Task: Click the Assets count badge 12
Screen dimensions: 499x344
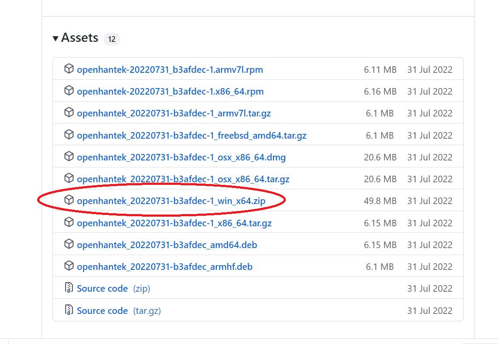Action: coord(112,39)
